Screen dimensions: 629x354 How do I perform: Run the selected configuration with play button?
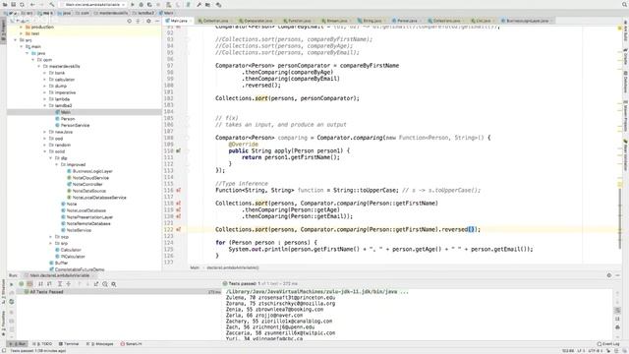coord(133,4)
